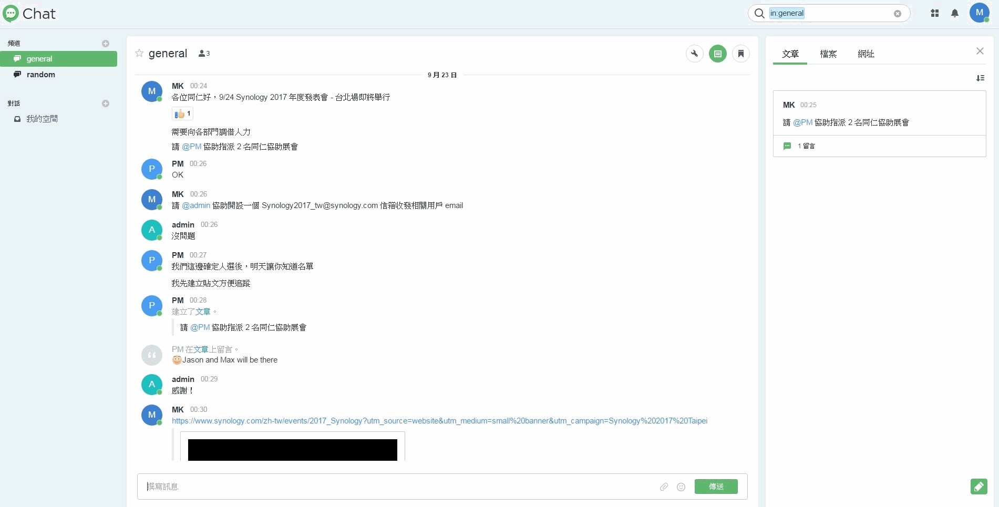Click the 傳送 send button
999x507 pixels.
click(716, 487)
